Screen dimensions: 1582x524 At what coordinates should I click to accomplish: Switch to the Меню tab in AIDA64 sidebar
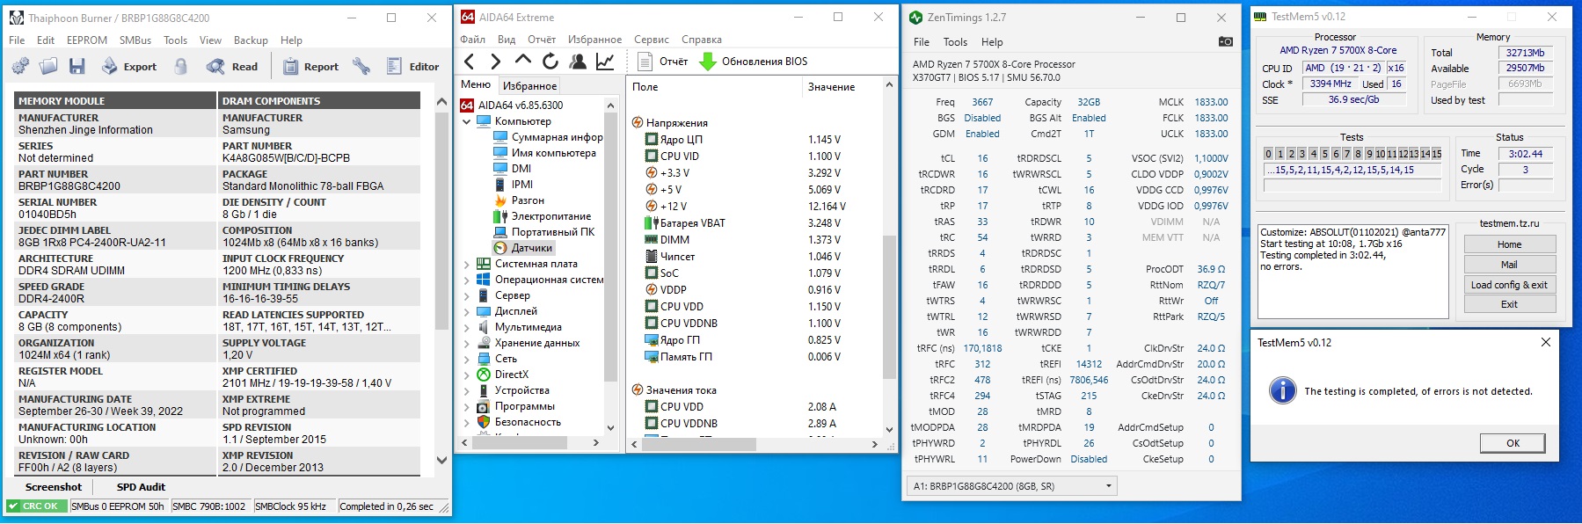pos(476,84)
